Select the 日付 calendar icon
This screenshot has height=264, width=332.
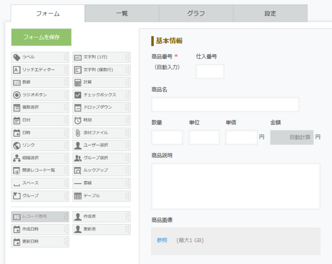coord(17,121)
